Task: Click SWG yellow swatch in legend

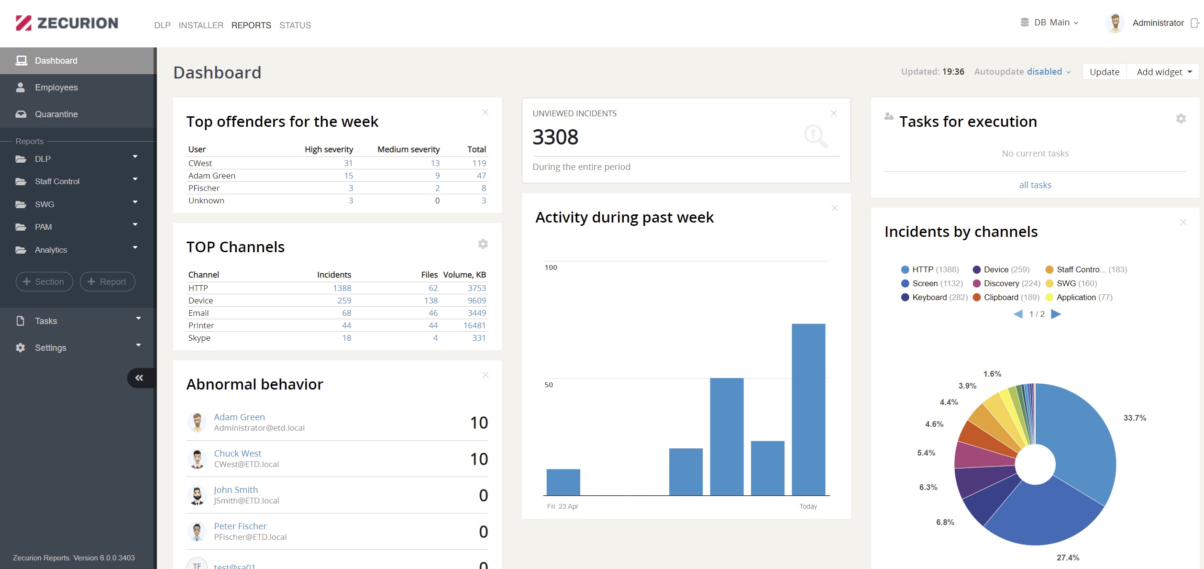Action: tap(1049, 283)
